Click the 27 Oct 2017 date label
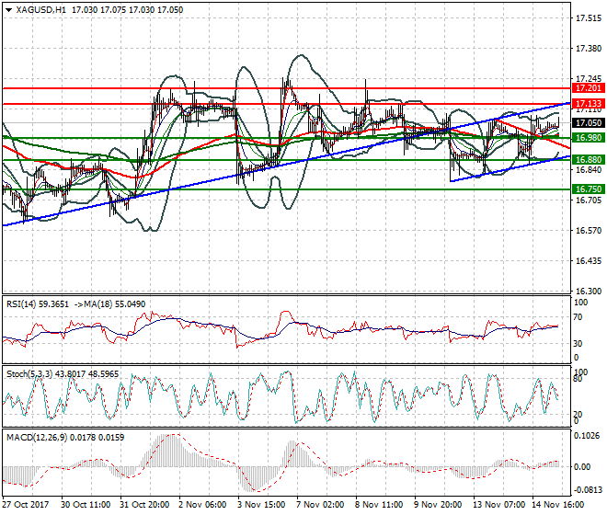Viewport: 607px width, 515px height. click(x=26, y=505)
